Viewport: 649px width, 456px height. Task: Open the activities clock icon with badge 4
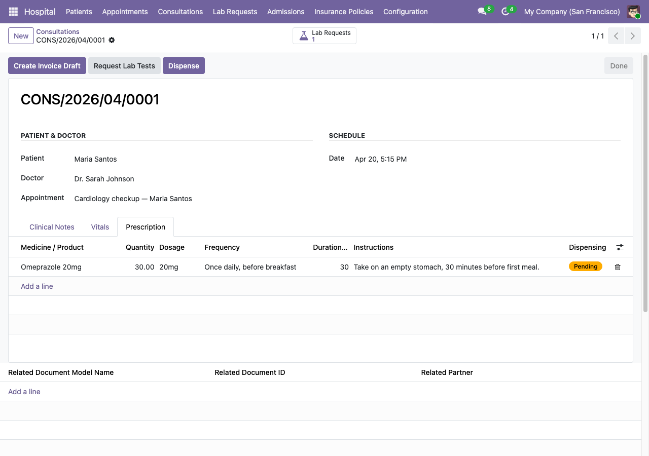505,12
